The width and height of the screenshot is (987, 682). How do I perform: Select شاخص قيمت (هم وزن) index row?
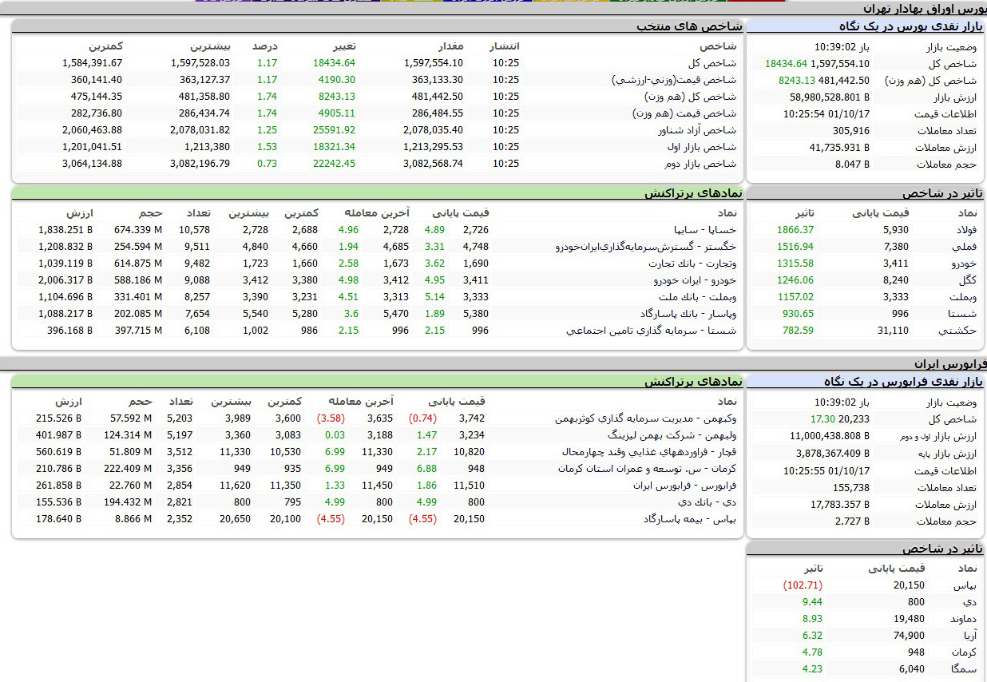pyautogui.click(x=379, y=113)
